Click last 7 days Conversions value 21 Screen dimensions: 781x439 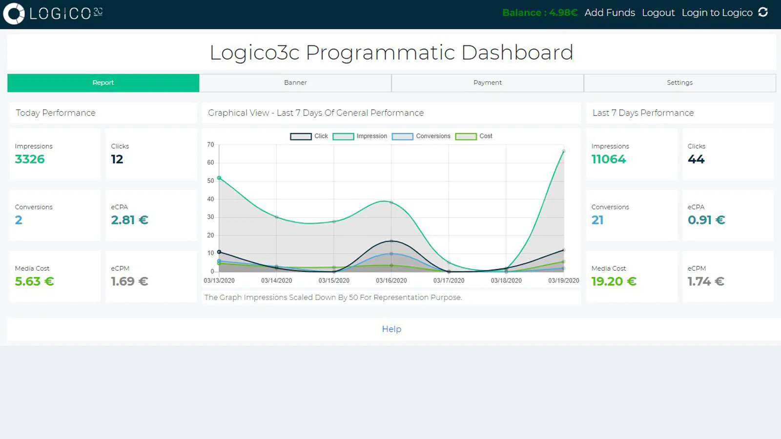coord(597,220)
